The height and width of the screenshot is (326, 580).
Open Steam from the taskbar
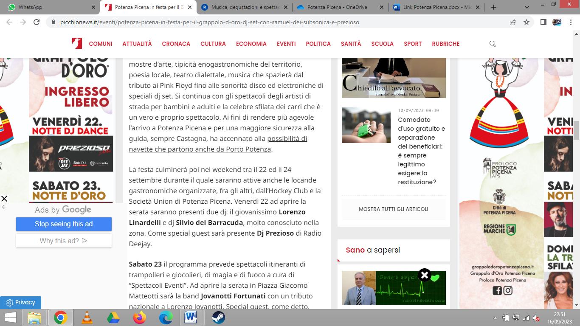coord(218,318)
